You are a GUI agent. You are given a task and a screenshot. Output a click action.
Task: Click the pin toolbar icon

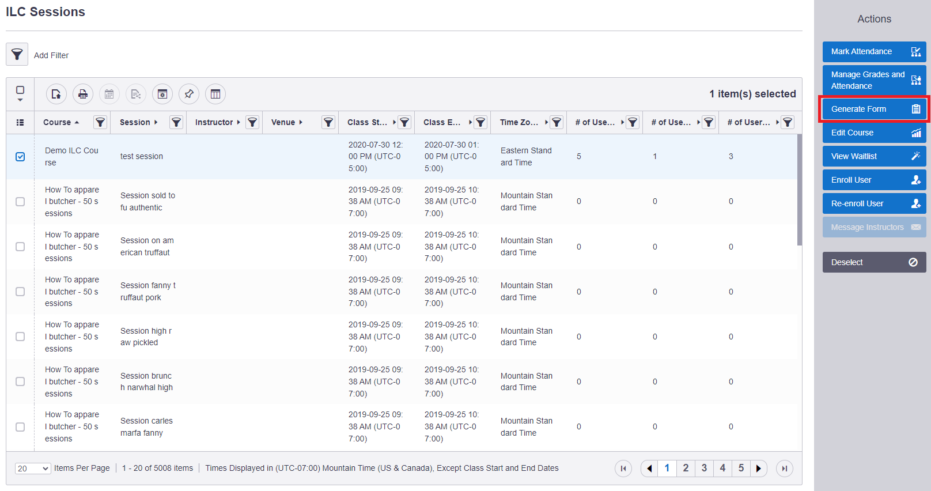(189, 94)
